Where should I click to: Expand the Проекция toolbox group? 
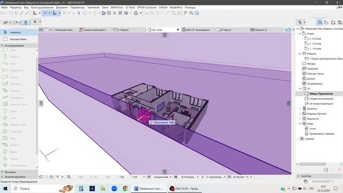[x=19, y=172]
